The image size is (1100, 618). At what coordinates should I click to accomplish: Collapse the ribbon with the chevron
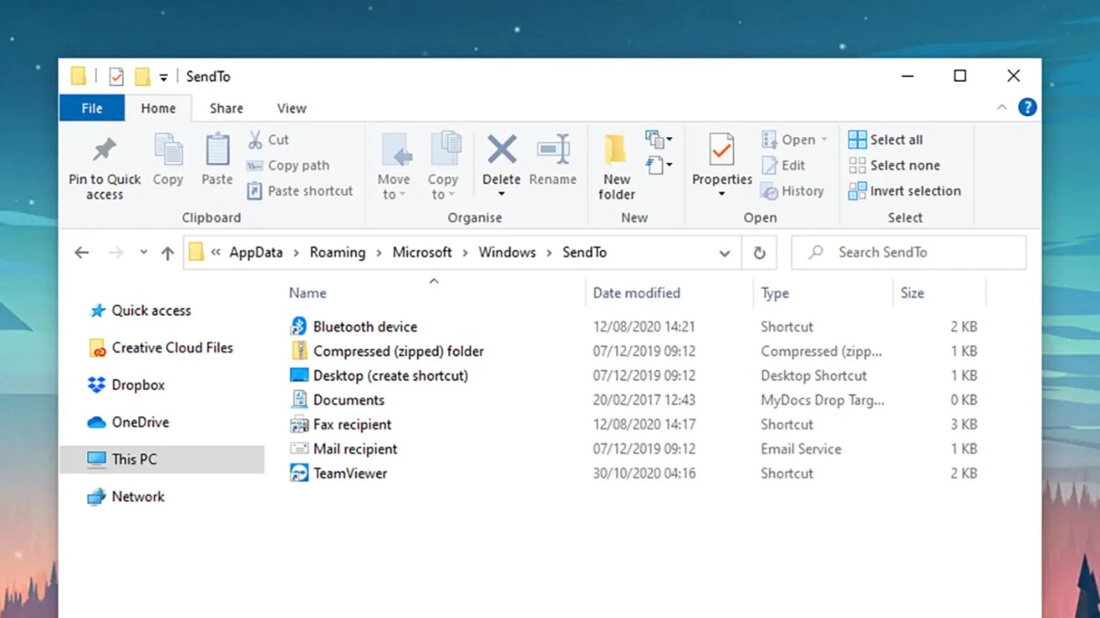click(x=1002, y=108)
